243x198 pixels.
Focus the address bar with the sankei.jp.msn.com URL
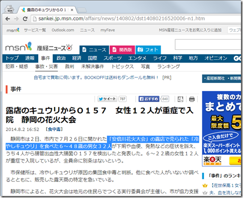coord(136,19)
